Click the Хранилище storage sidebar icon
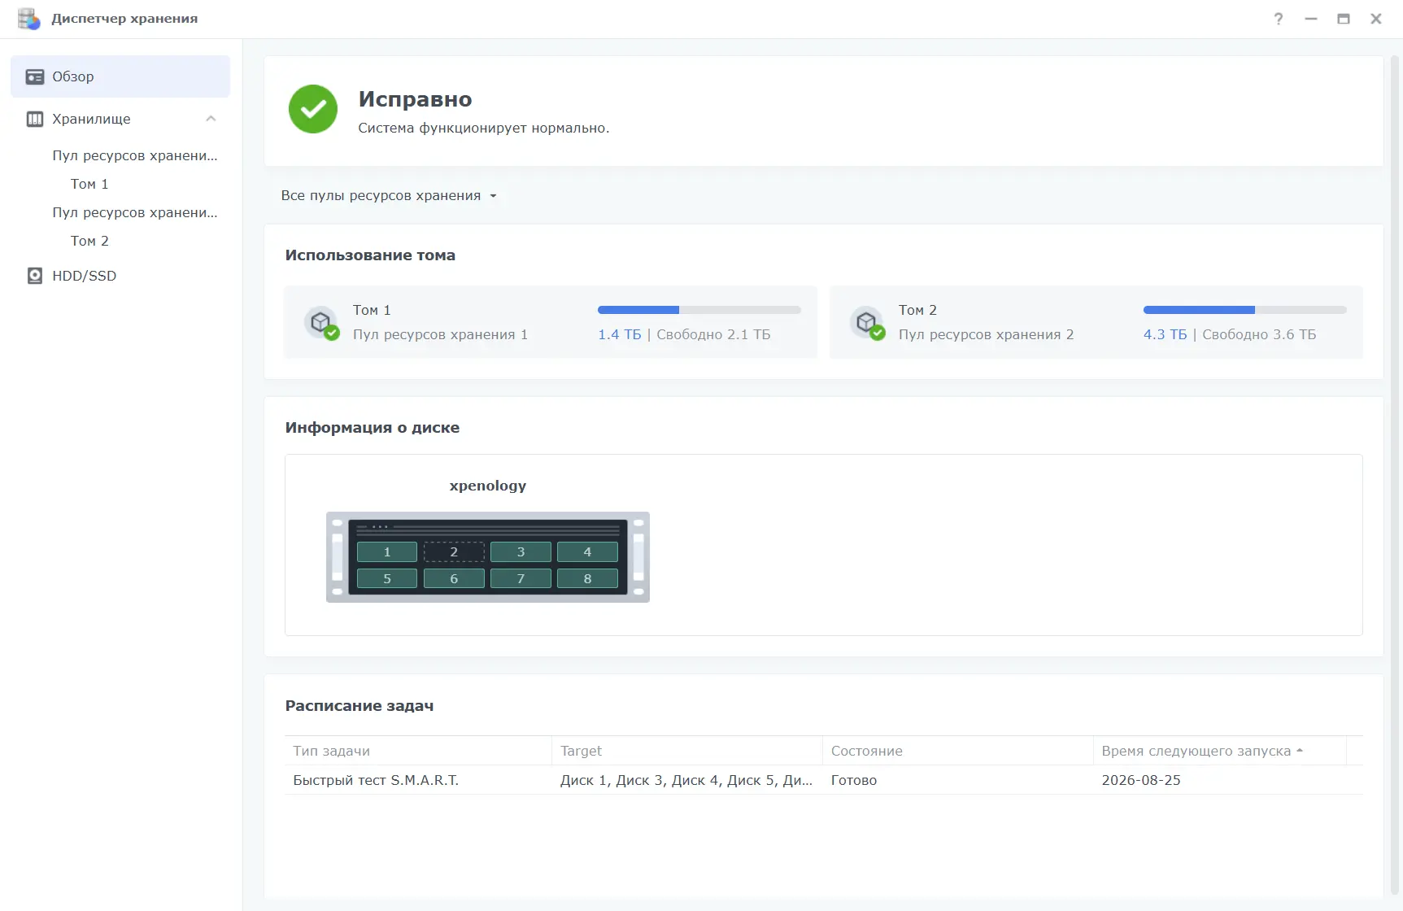Viewport: 1403px width, 911px height. [35, 119]
